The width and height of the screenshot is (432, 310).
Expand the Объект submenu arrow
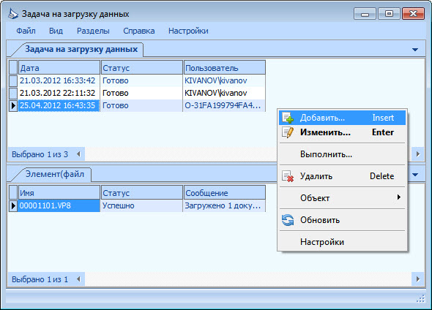tap(398, 197)
